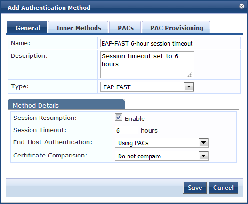The image size is (248, 204).
Task: Click the Enable label for Session Resumption
Action: pos(135,118)
